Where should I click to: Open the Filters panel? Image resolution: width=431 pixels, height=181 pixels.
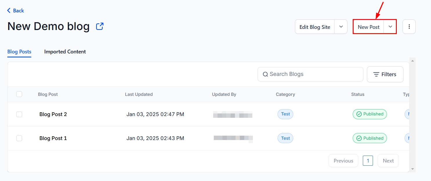pos(385,74)
